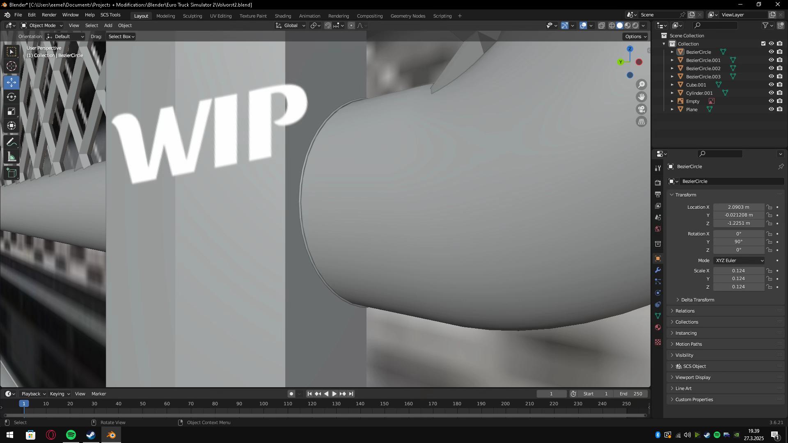
Task: Hide Cube.001 in viewport
Action: coord(771,84)
